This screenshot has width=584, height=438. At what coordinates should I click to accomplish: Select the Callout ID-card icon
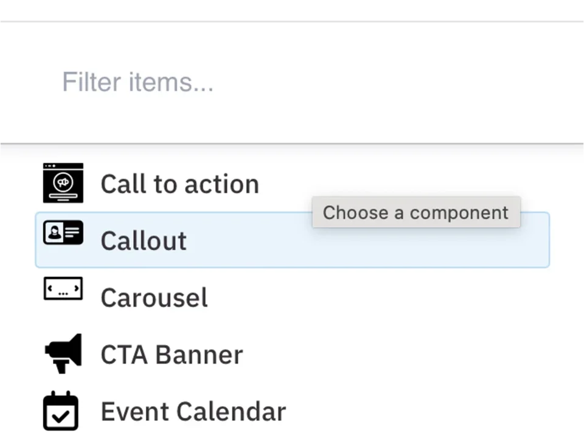63,232
